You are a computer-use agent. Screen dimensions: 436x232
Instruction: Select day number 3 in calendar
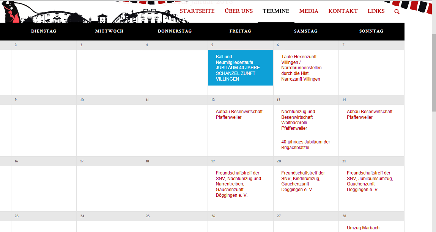81,45
